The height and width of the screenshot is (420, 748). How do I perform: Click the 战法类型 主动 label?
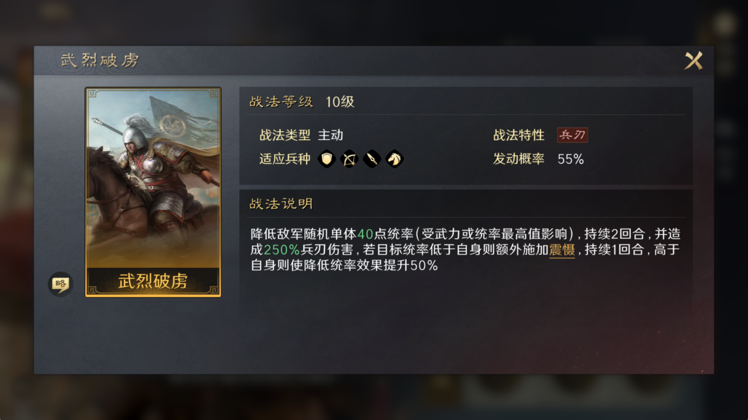click(301, 135)
